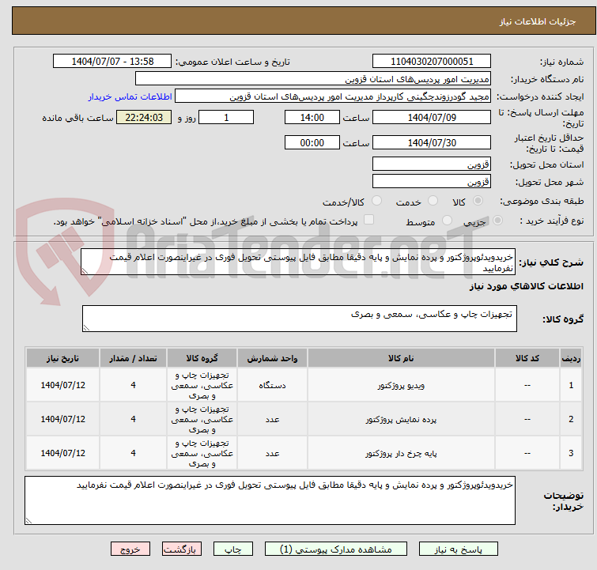
Task: Toggle the اسناد خزانه اسلامی payment checkbox
Action: tap(368, 221)
